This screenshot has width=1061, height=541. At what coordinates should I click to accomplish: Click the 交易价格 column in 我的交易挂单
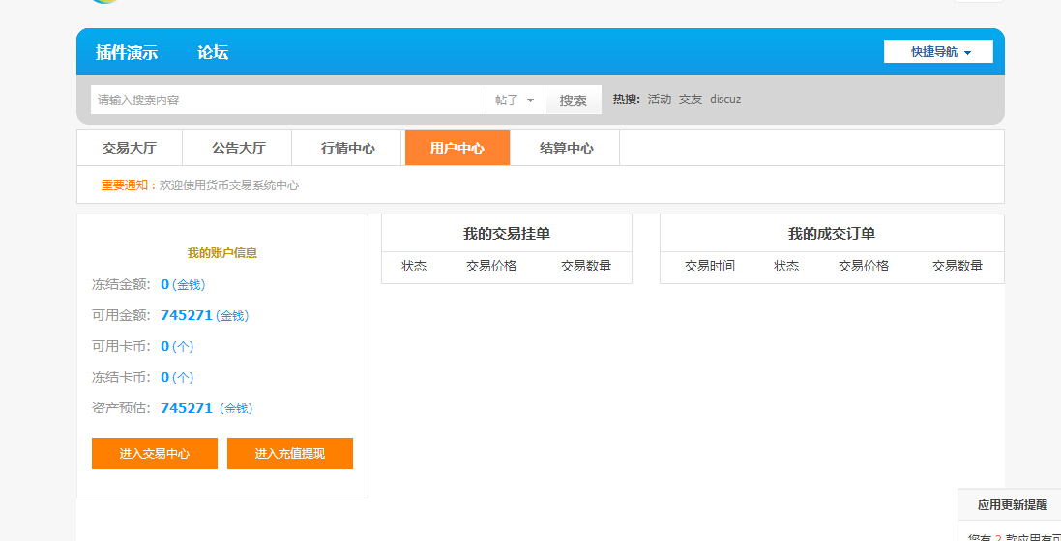point(491,267)
